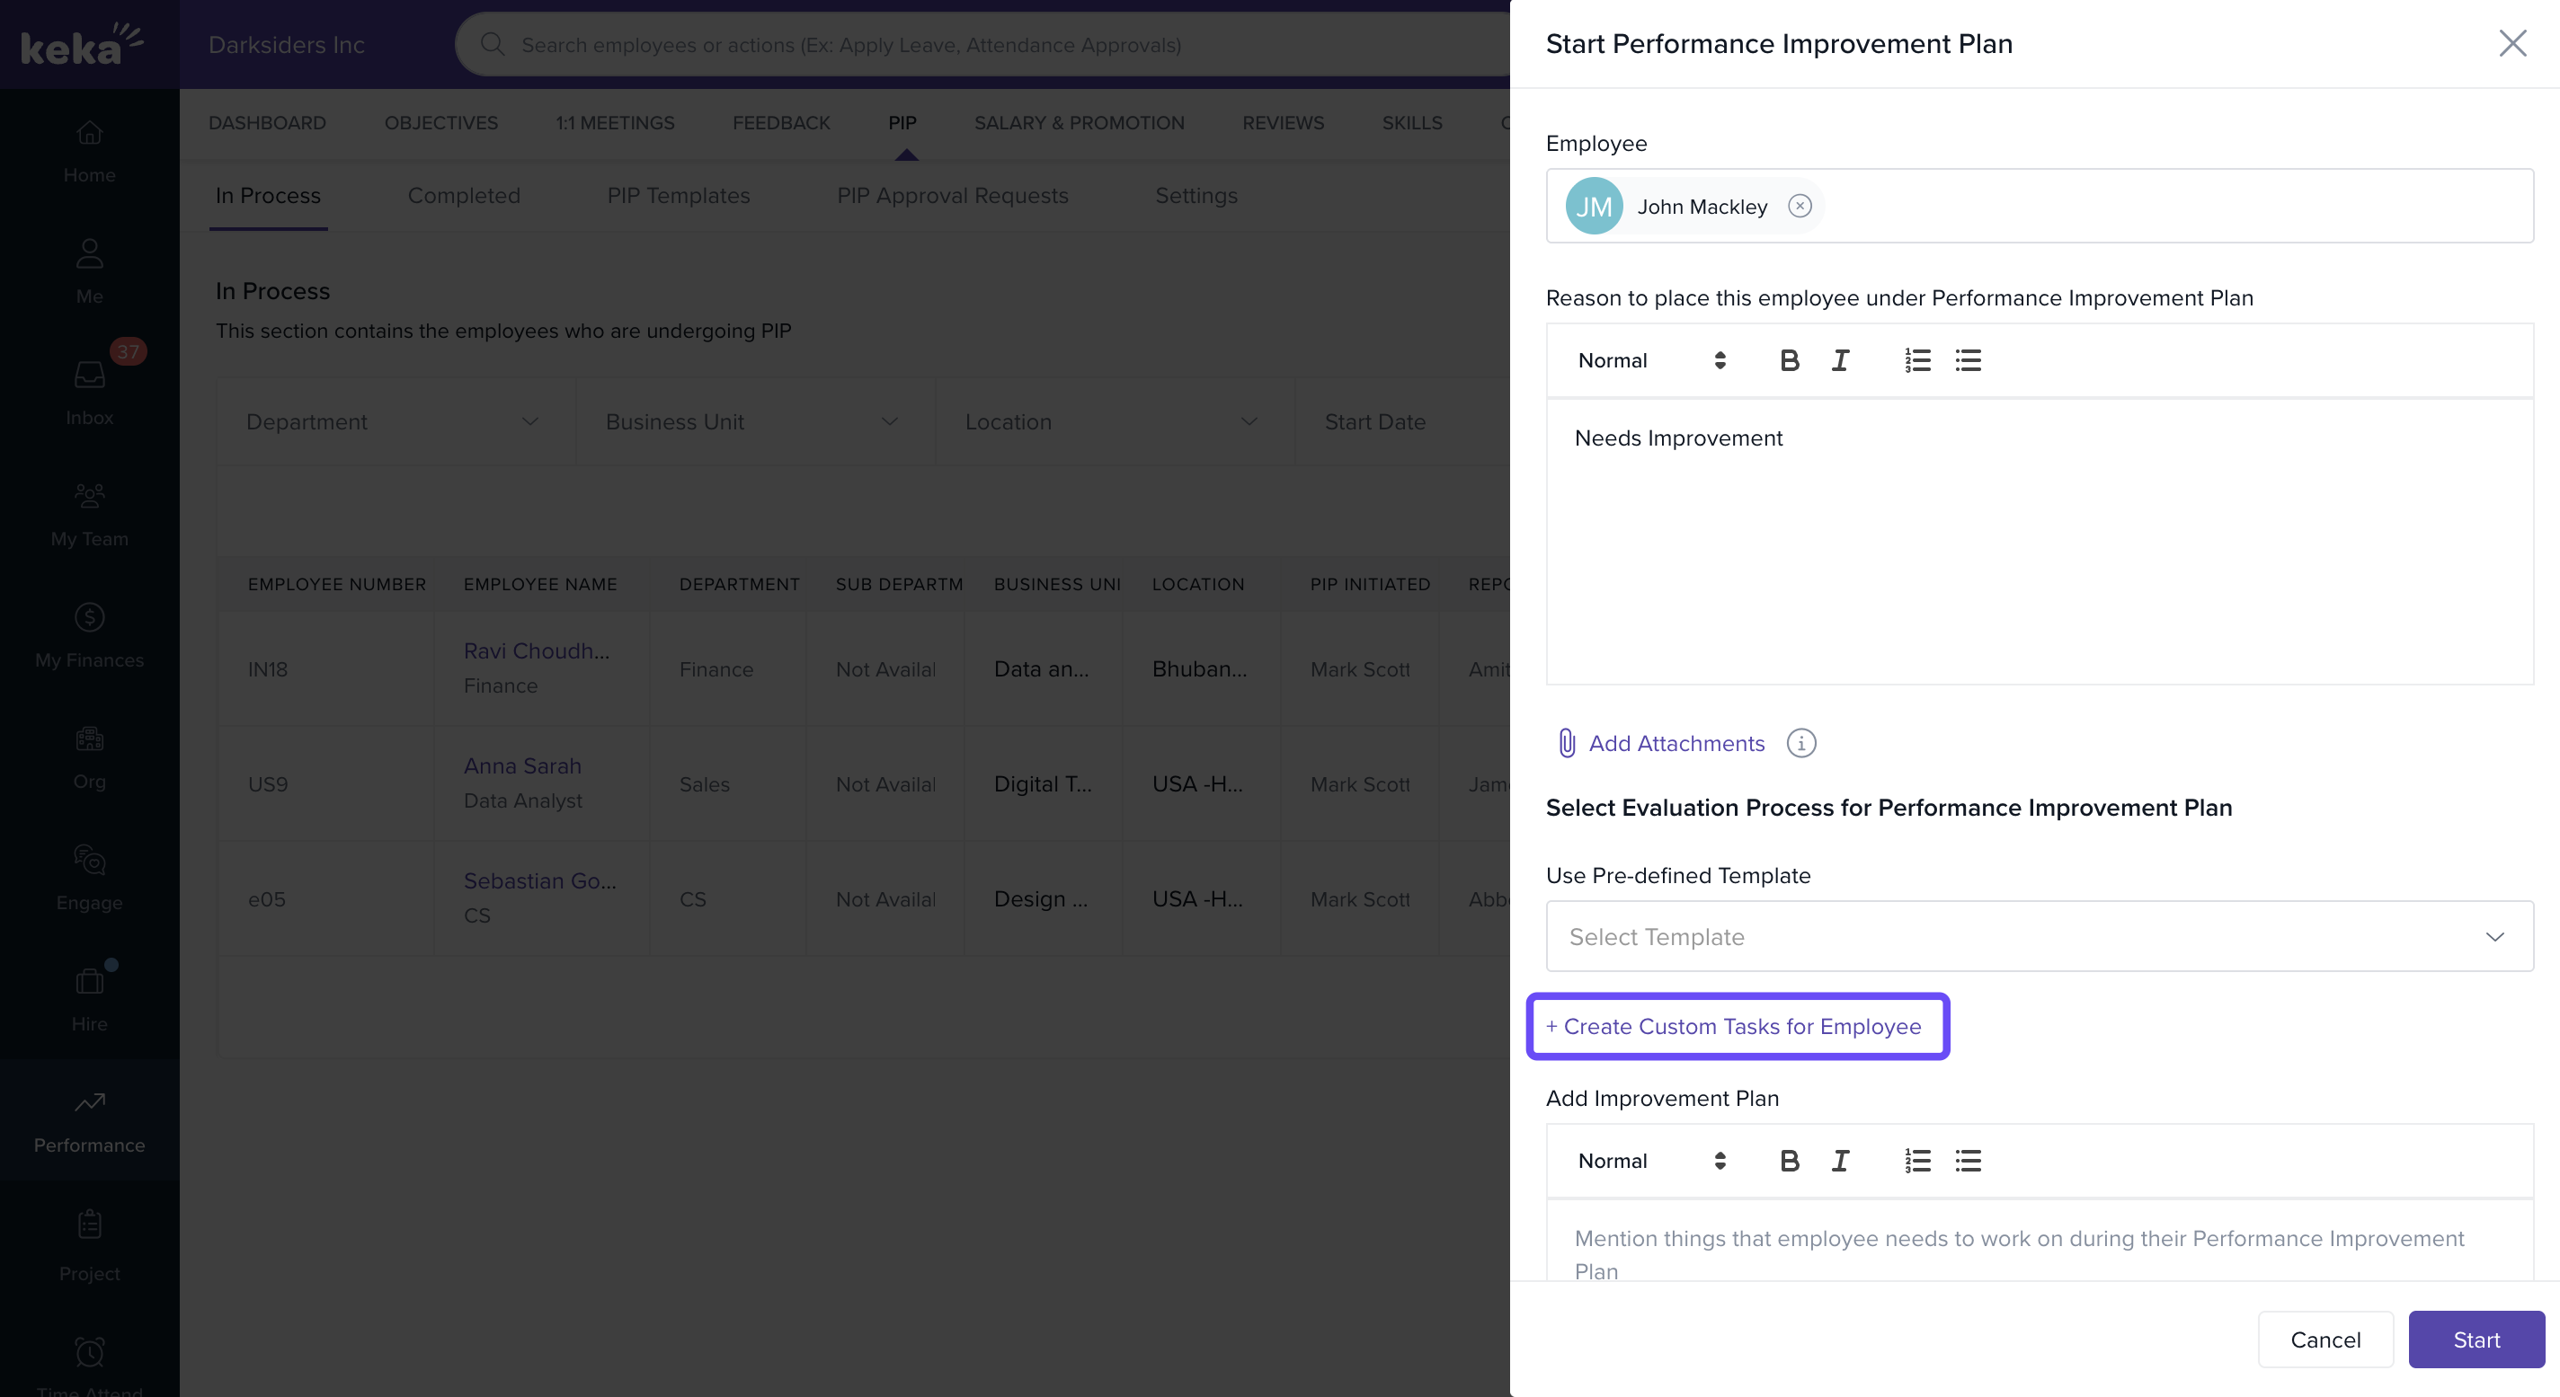Toggle bold in the Improvement Plan editor
2560x1397 pixels.
coord(1789,1161)
